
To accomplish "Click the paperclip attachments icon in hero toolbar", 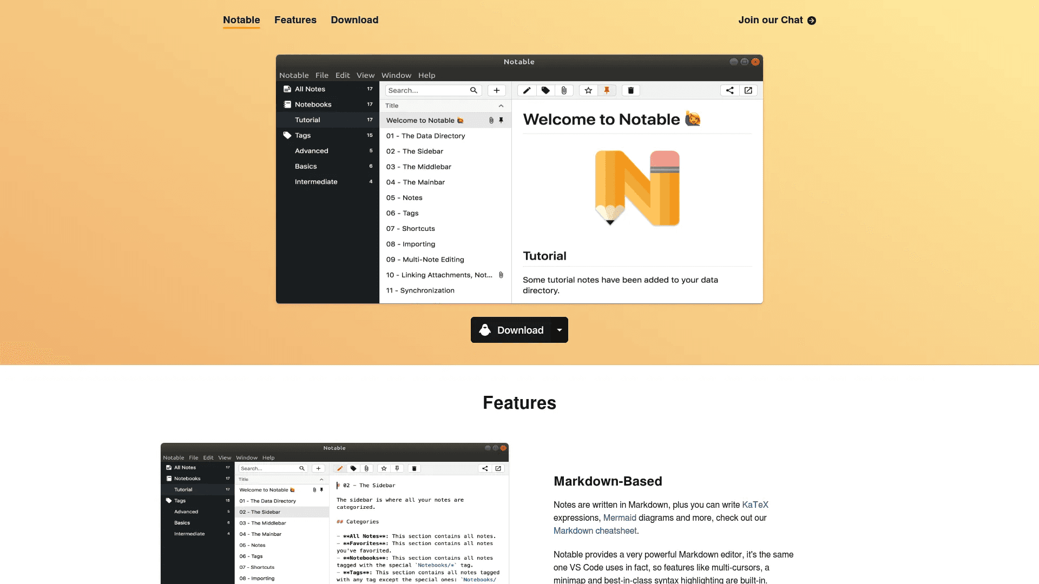I will pos(564,90).
